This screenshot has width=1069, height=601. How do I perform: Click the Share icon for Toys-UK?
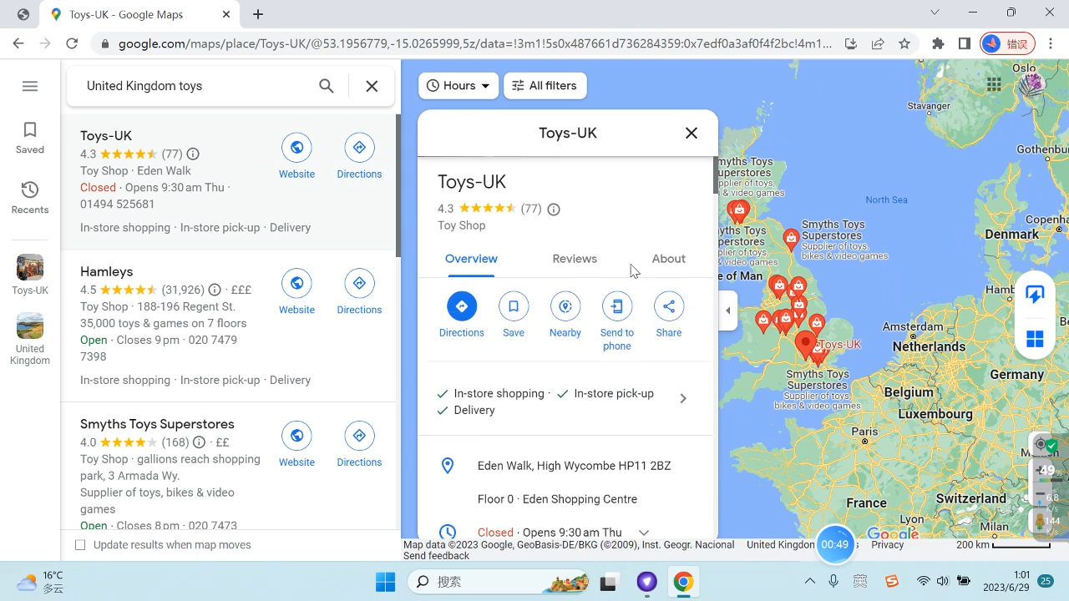click(669, 307)
